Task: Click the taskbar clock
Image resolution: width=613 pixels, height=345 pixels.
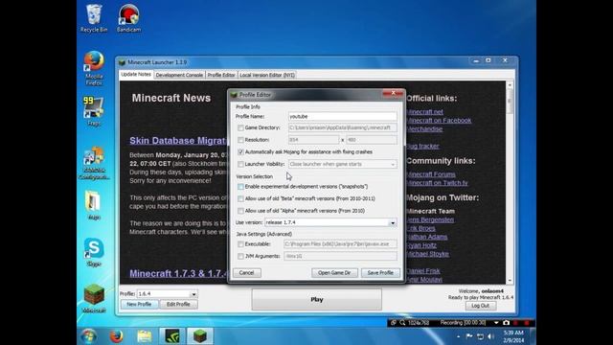Action: click(x=513, y=336)
